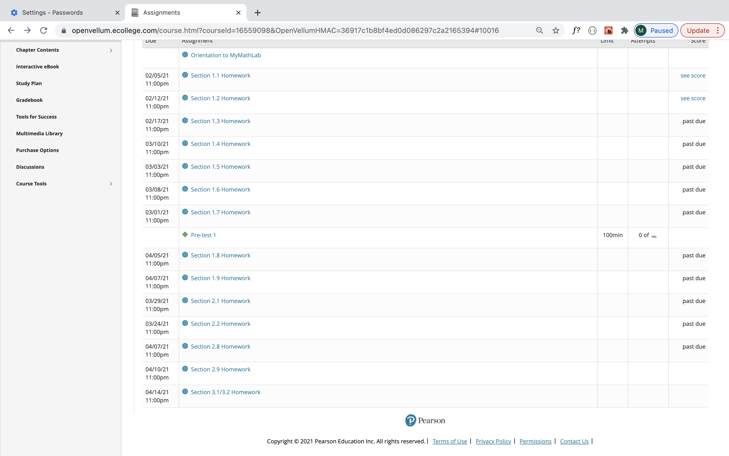Click the Paused profile button
729x456 pixels.
[x=656, y=30]
